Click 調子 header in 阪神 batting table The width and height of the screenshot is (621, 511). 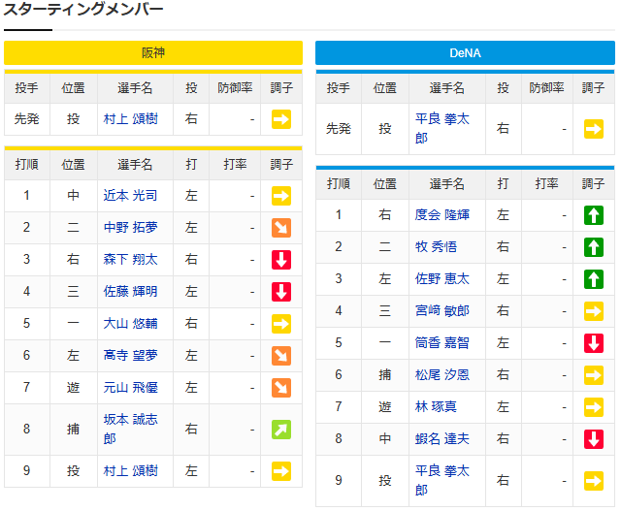pos(281,164)
